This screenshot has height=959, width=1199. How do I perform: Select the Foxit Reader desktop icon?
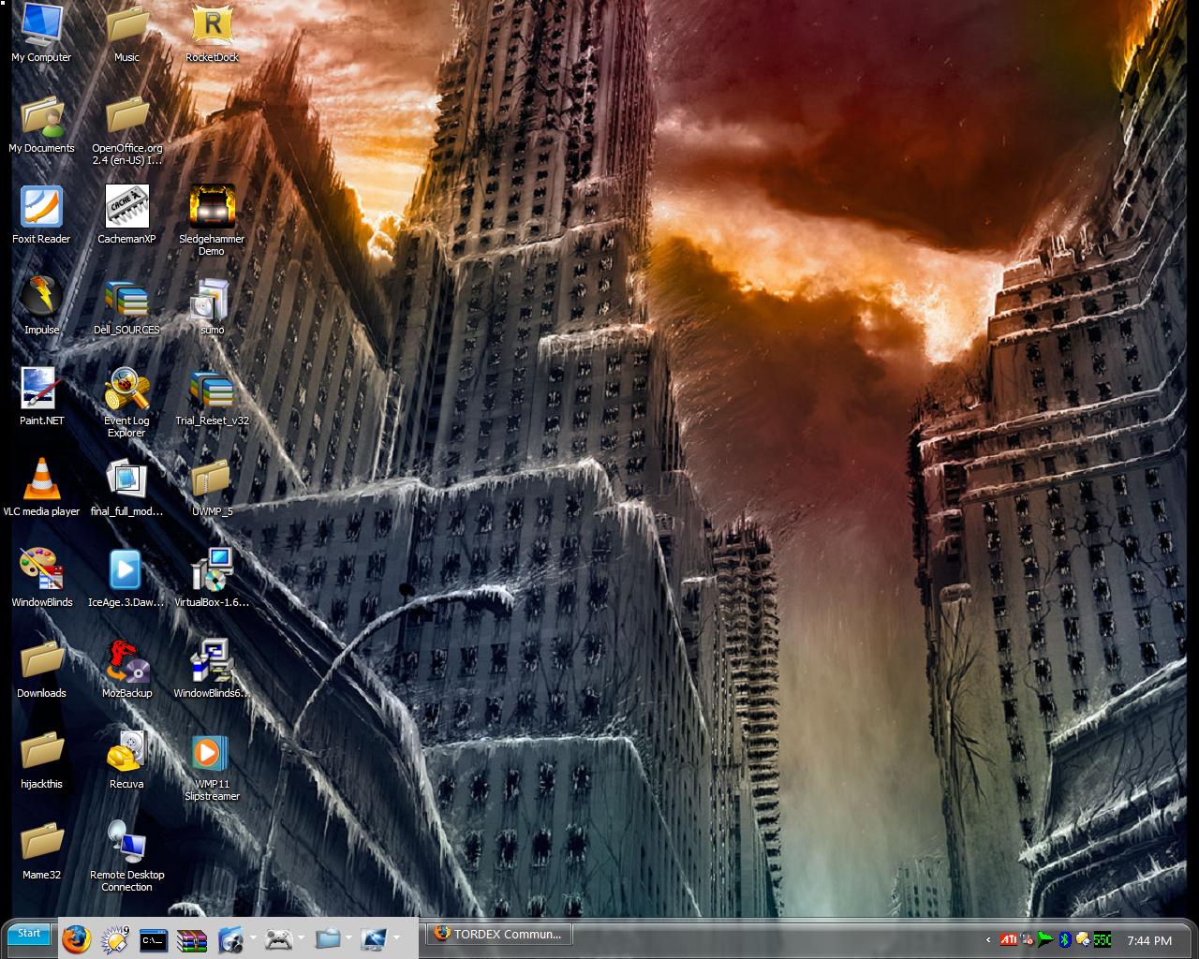[41, 208]
